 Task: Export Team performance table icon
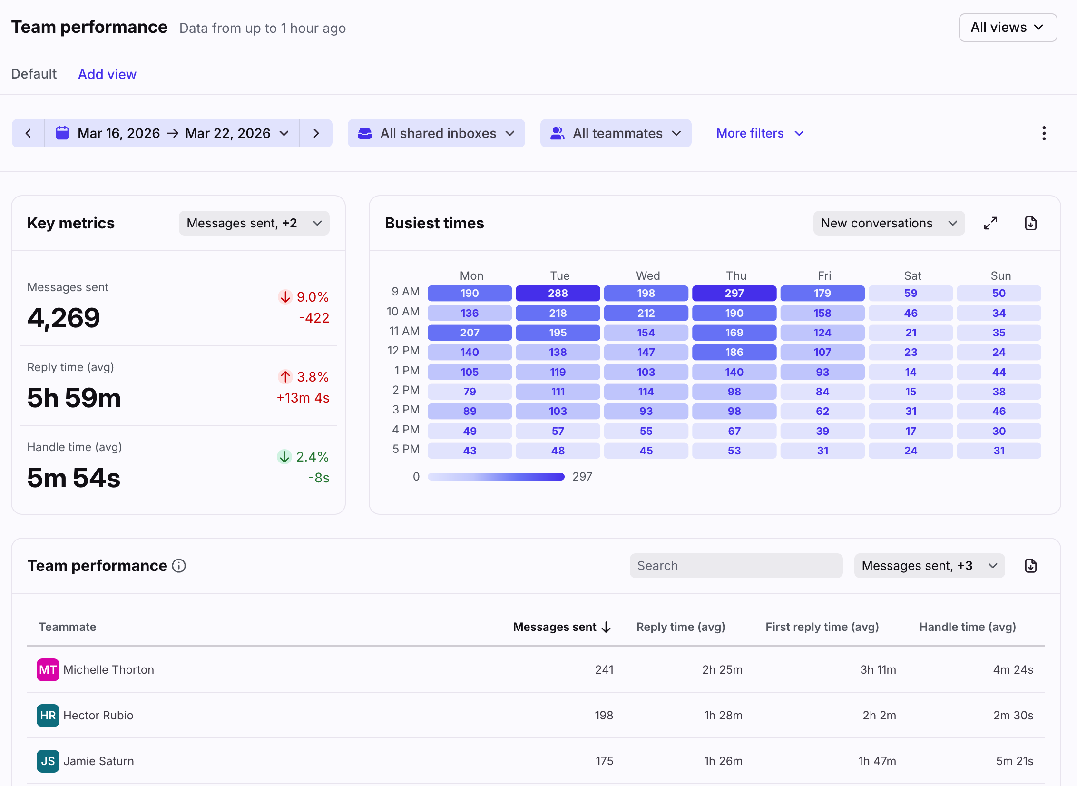(1030, 566)
